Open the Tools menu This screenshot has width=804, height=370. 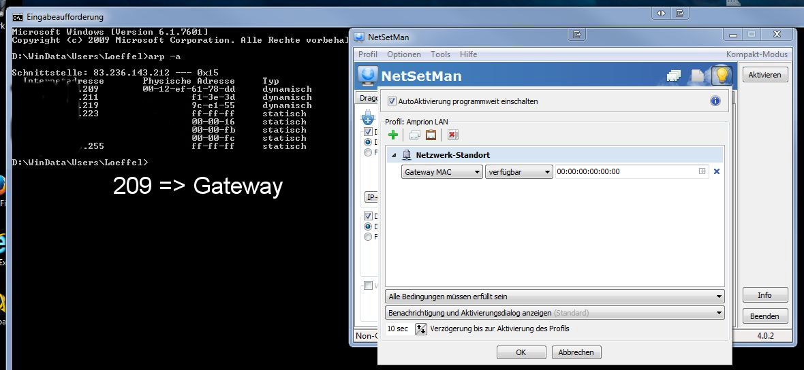tap(440, 54)
